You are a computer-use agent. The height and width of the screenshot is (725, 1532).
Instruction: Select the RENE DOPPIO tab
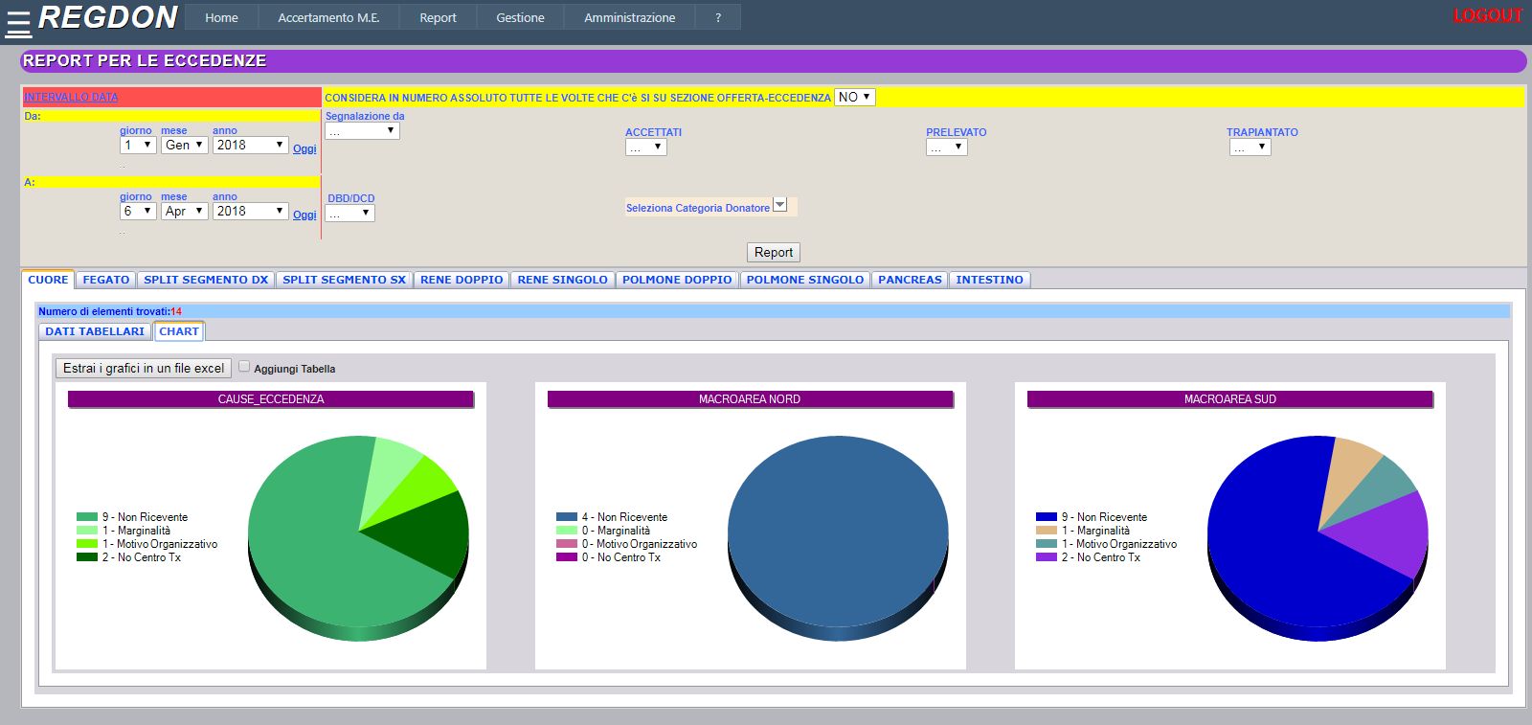click(461, 280)
